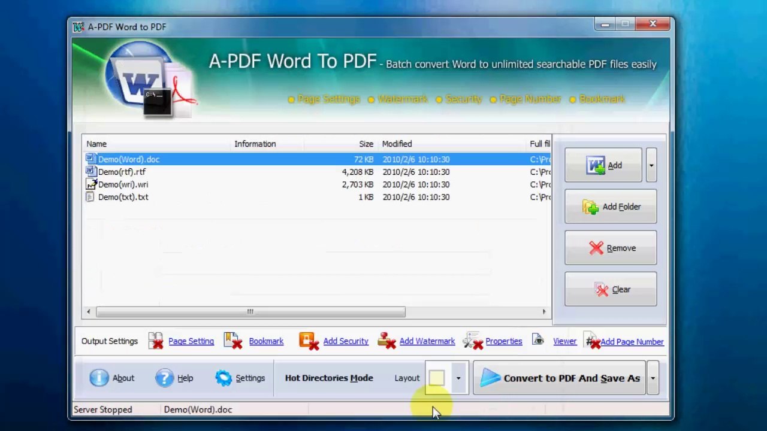This screenshot has width=767, height=431.
Task: Open the Help link
Action: 185,378
